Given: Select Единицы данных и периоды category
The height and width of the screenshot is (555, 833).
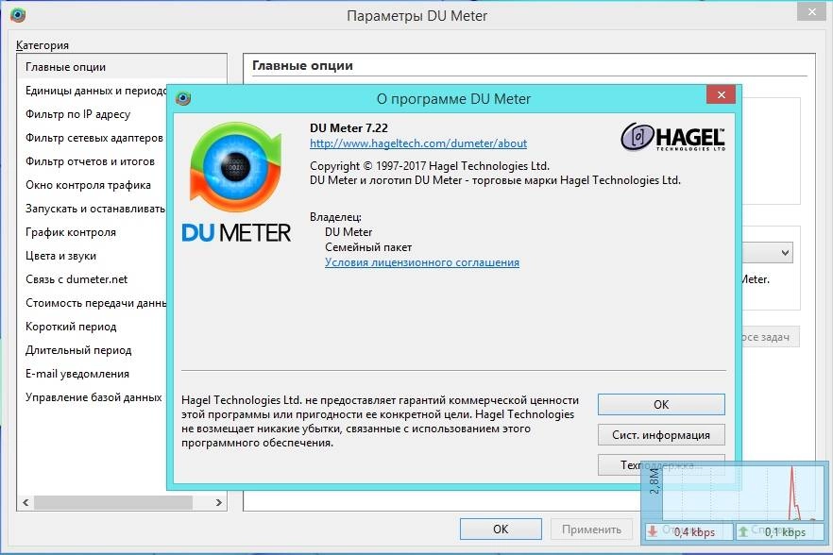Looking at the screenshot, I should (93, 91).
